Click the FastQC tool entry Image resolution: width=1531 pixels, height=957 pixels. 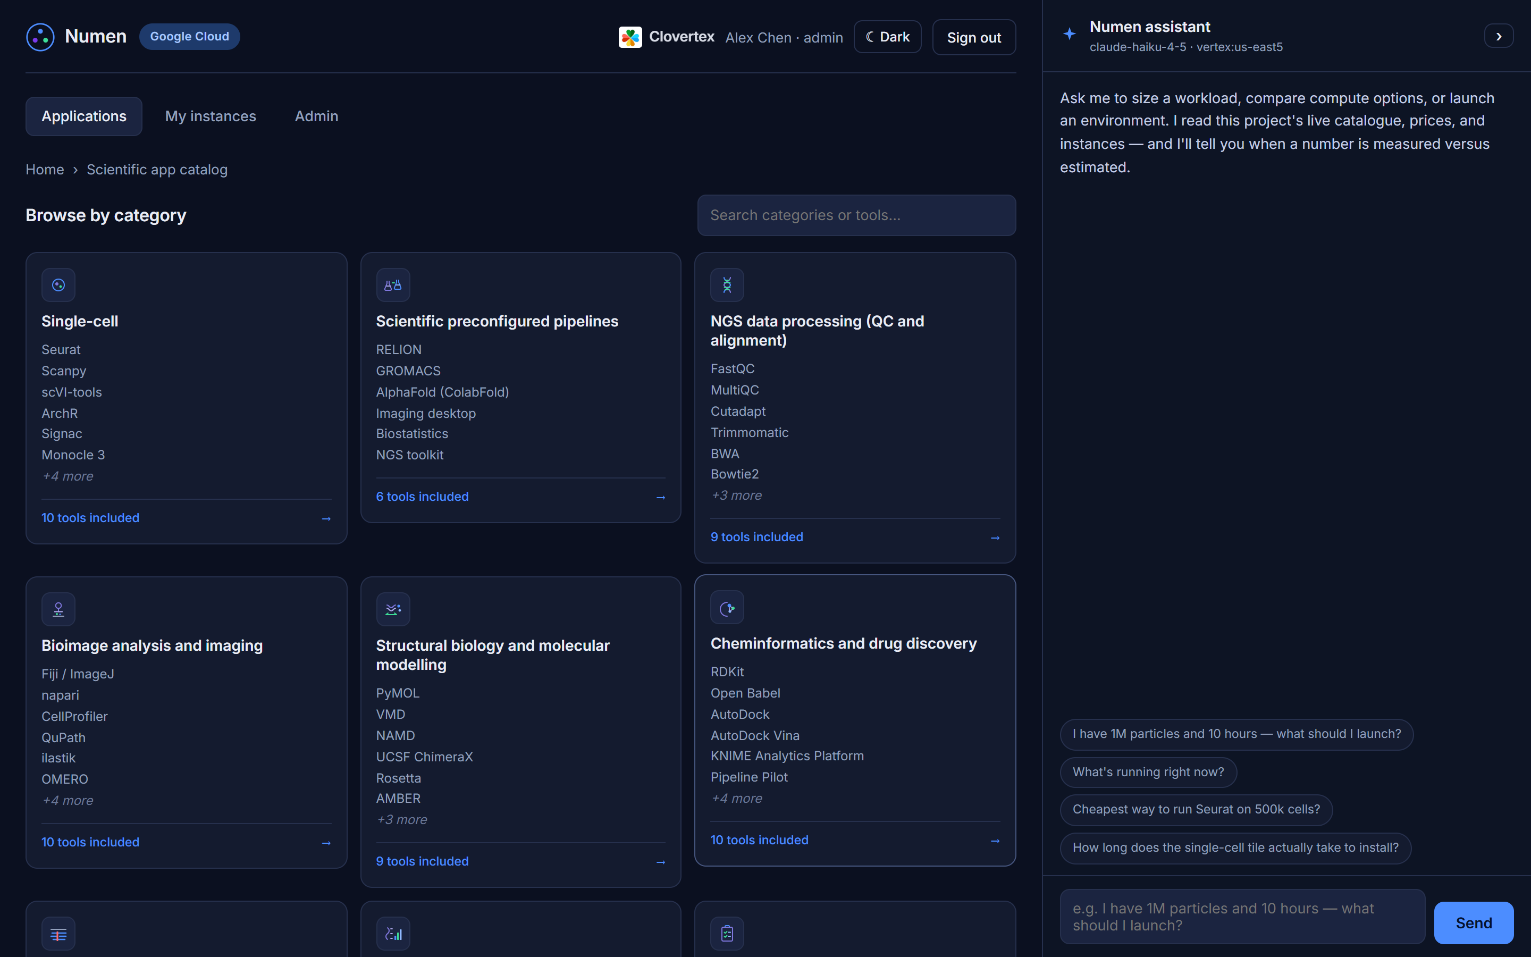[732, 369]
